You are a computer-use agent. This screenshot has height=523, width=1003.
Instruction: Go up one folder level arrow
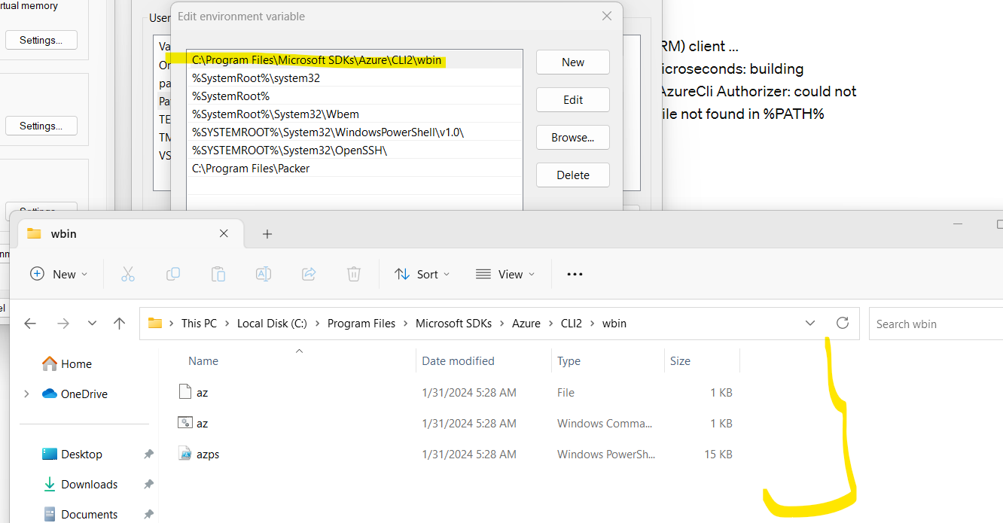click(119, 324)
